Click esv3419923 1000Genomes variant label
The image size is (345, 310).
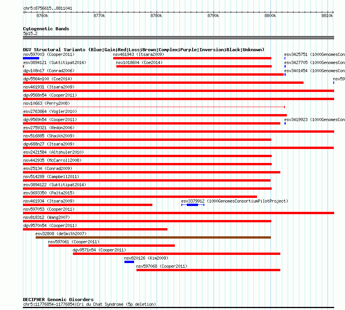click(314, 119)
